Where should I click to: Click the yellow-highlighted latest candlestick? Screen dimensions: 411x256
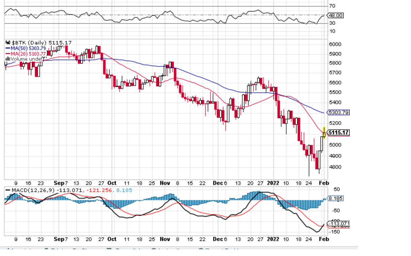coord(324,133)
